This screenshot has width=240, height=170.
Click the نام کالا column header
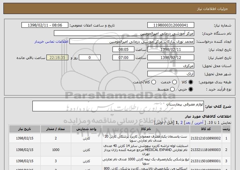(x=146, y=129)
